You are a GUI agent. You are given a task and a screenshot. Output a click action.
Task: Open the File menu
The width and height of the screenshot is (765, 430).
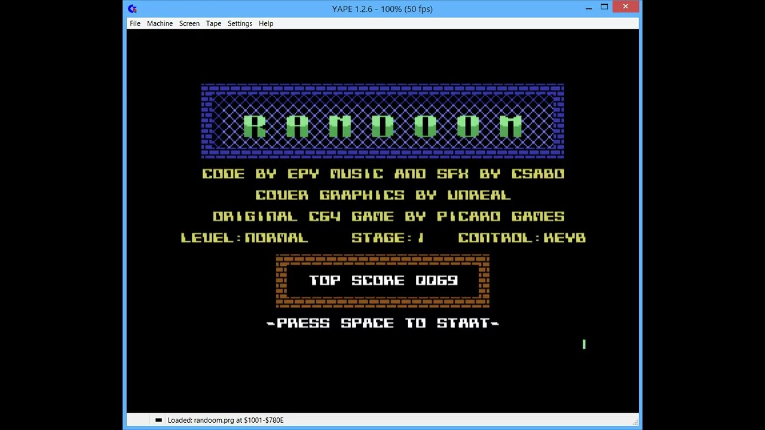pyautogui.click(x=135, y=23)
